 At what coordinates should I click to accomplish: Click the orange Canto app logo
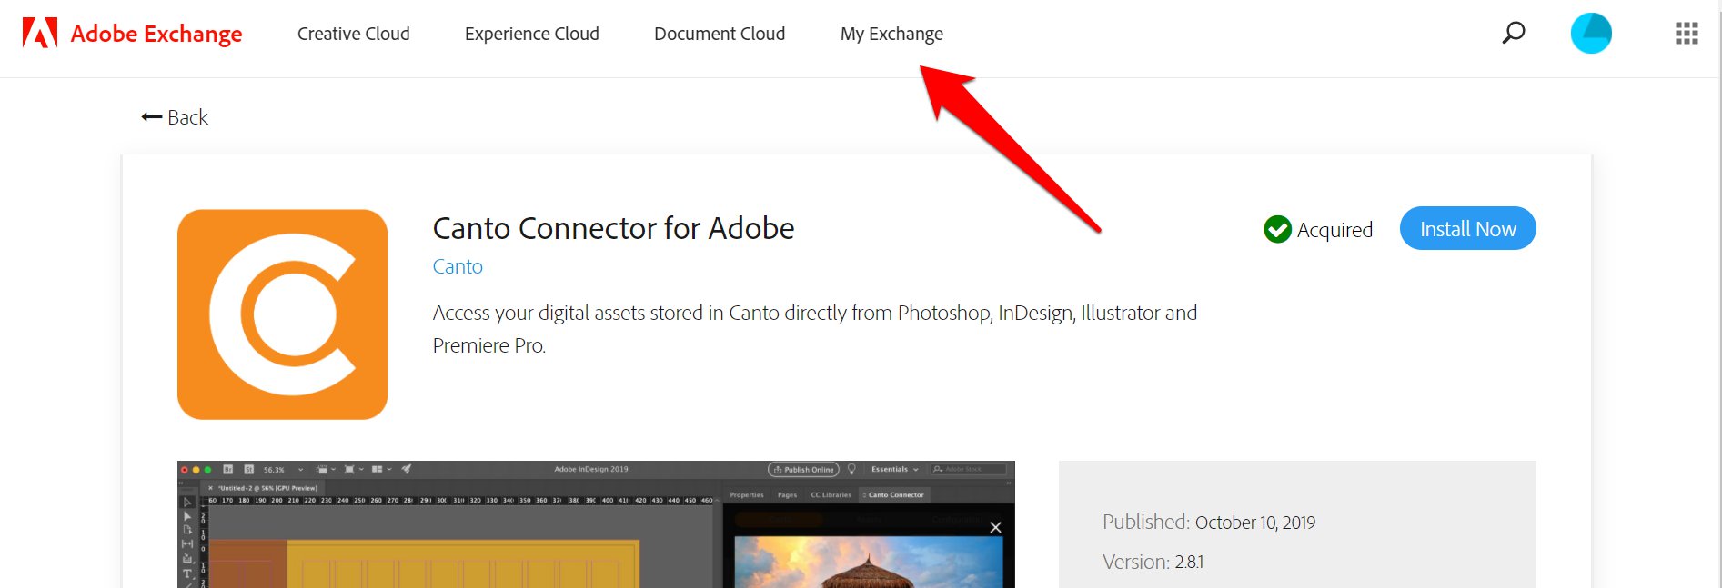coord(283,314)
